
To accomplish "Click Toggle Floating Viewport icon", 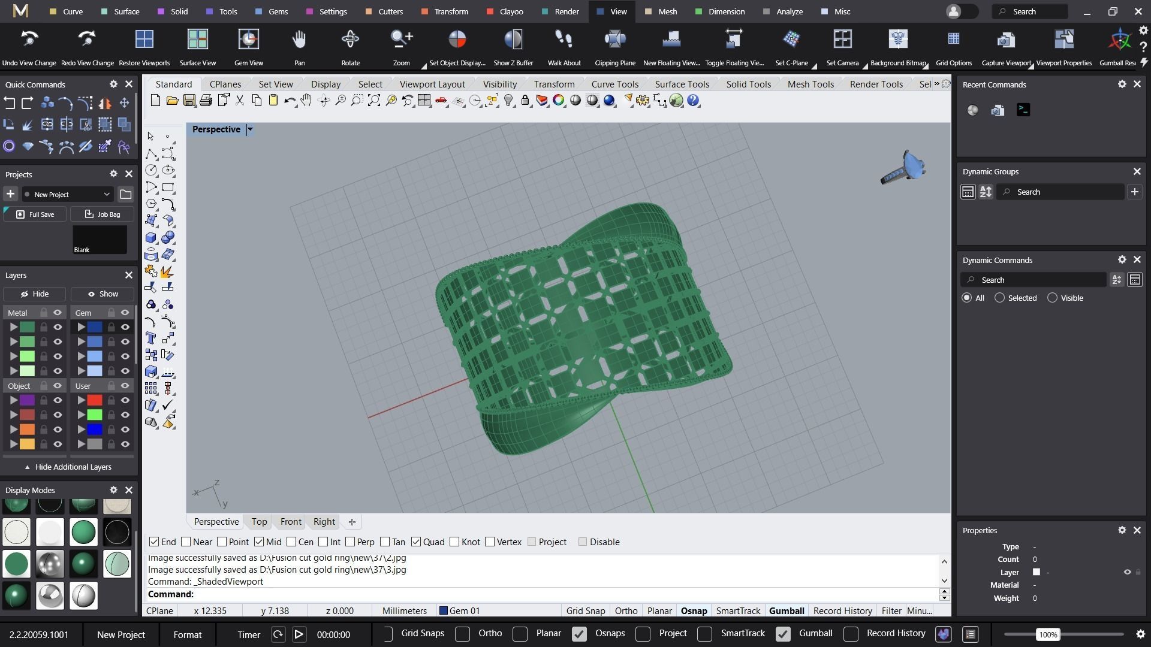I will coord(734,39).
